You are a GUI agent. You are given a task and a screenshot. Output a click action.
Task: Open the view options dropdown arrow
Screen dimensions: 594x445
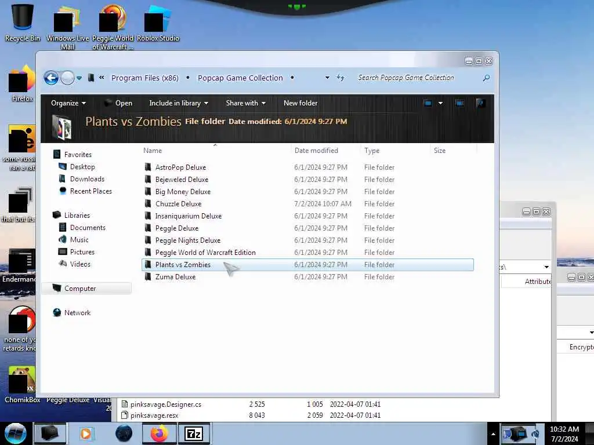(441, 103)
